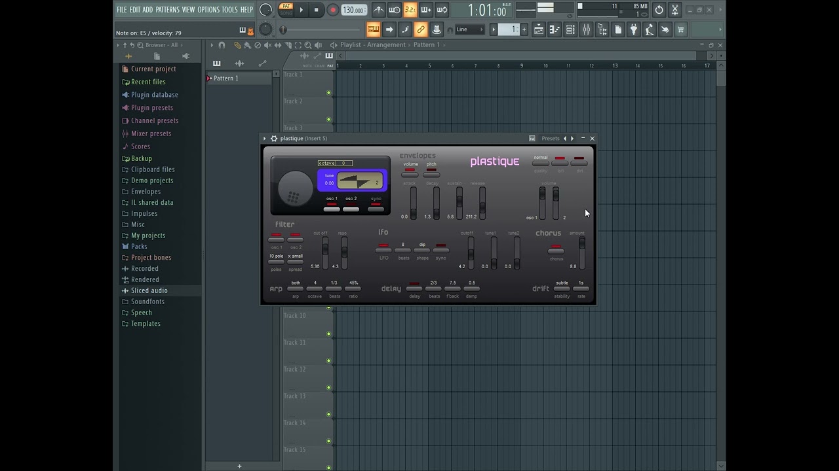Toggle PAT/SONG mode switch
This screenshot has height=471, width=839.
tap(286, 9)
